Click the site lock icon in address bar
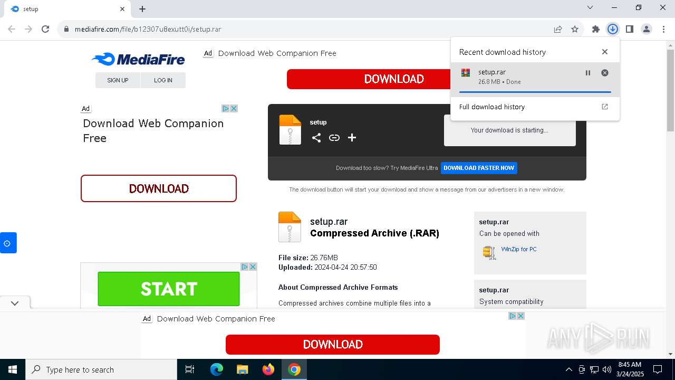Viewport: 675px width, 380px height. pos(66,29)
